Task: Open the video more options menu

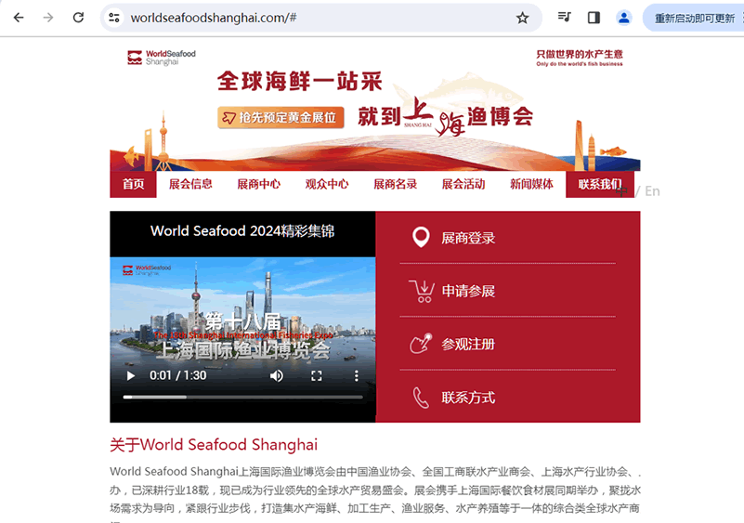Action: 357,376
